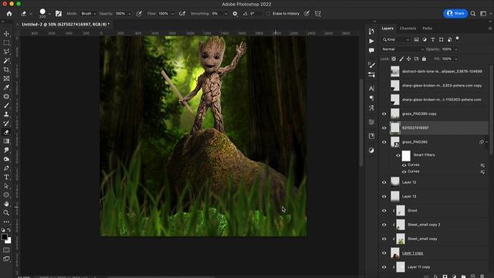This screenshot has width=494, height=278.
Task: Open the Character panel icon
Action: (371, 89)
